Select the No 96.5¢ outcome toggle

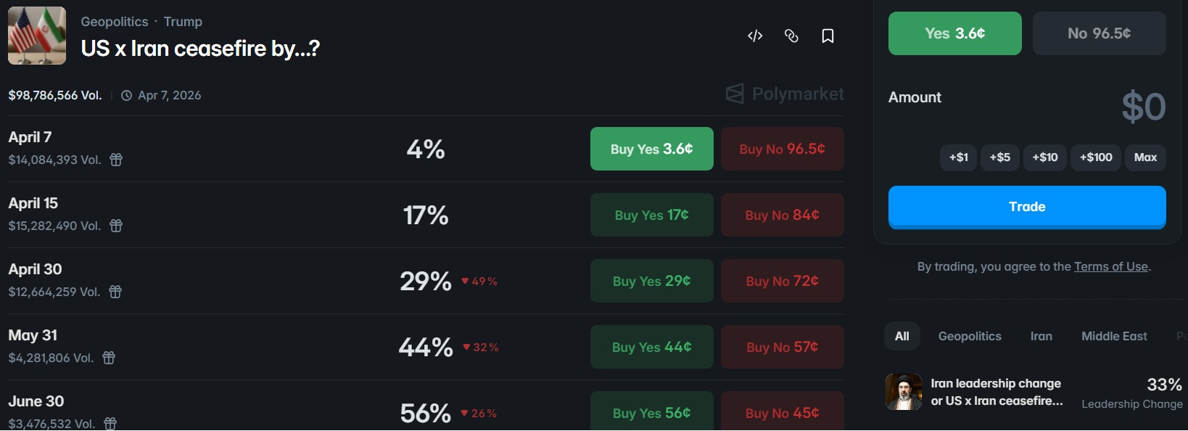point(1099,33)
